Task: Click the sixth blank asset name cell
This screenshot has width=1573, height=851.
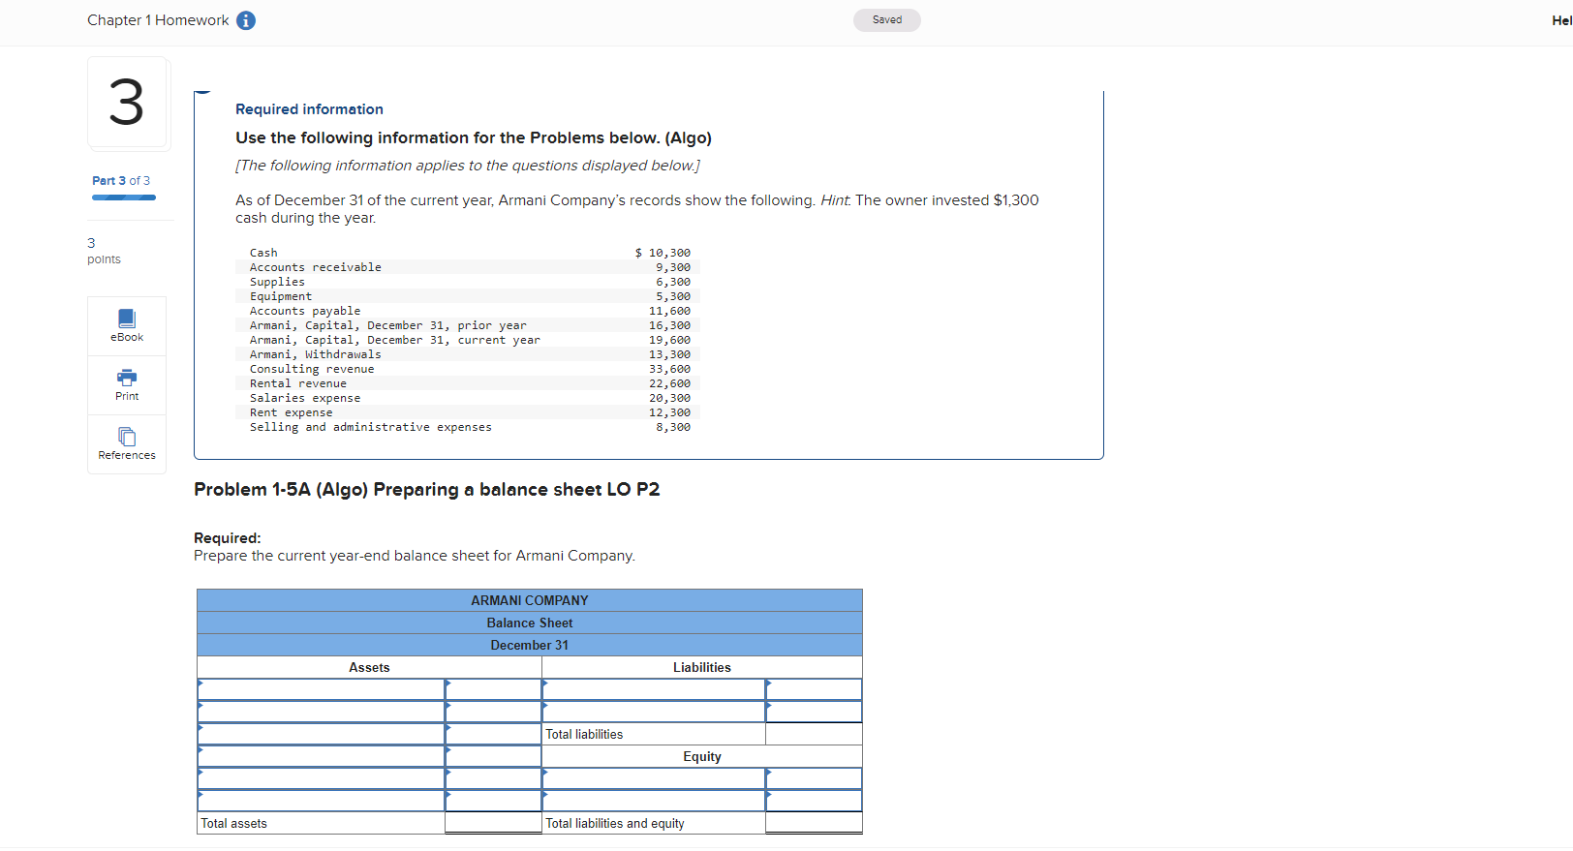Action: [321, 801]
